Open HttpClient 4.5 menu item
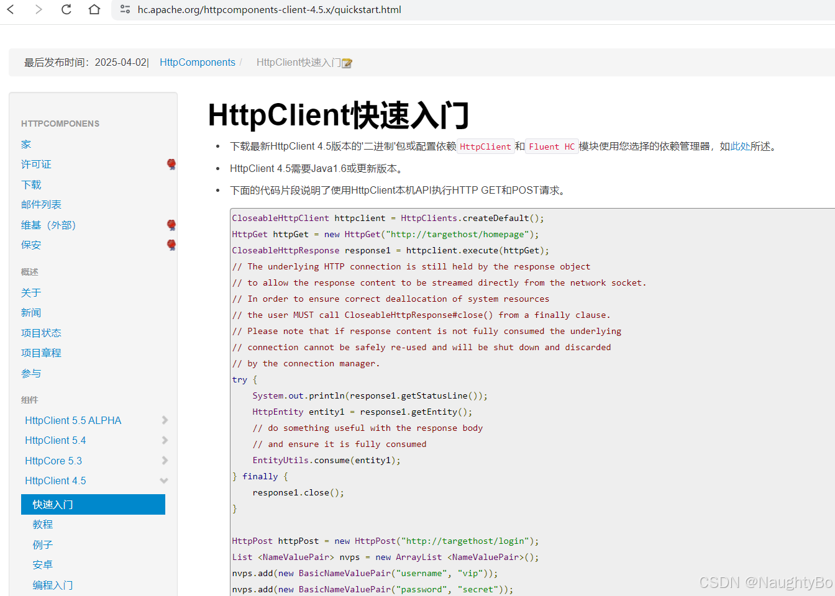The image size is (835, 596). click(x=55, y=481)
